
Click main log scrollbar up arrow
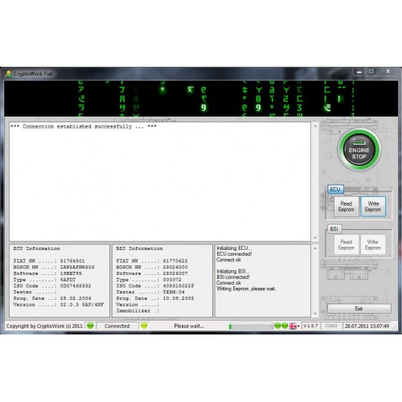315,125
